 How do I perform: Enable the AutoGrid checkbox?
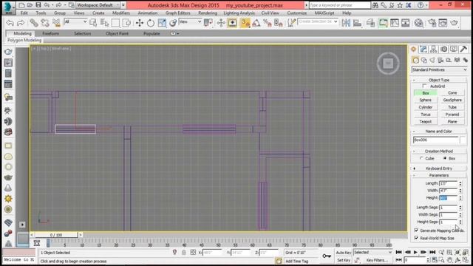point(425,86)
